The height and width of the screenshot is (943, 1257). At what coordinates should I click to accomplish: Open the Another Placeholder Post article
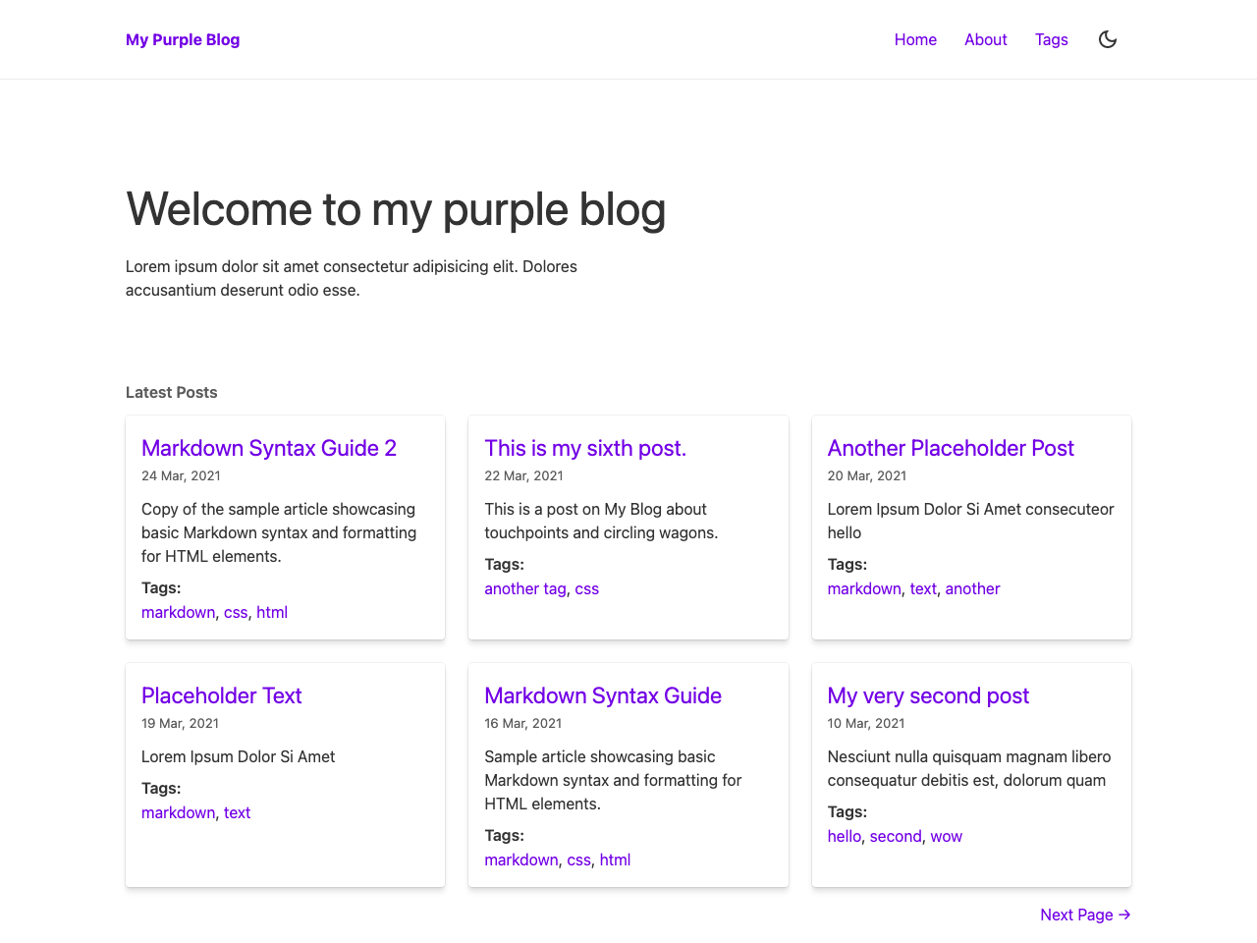coord(951,448)
